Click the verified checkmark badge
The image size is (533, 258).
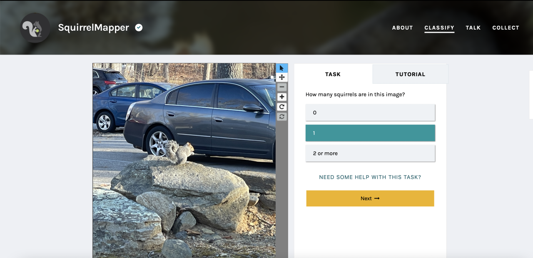(x=139, y=27)
